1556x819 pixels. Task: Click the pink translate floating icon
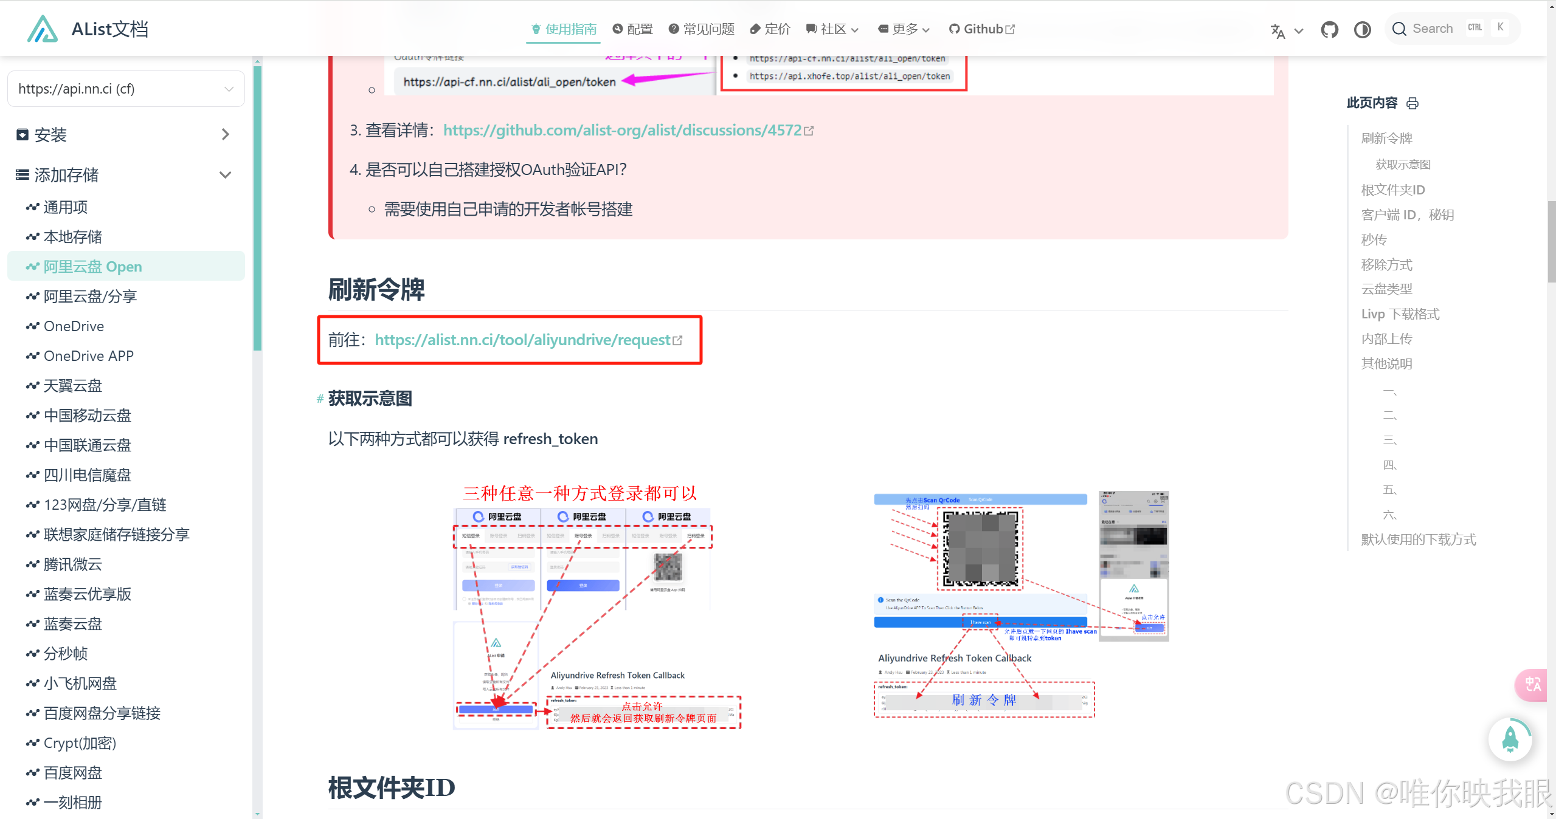[1532, 685]
